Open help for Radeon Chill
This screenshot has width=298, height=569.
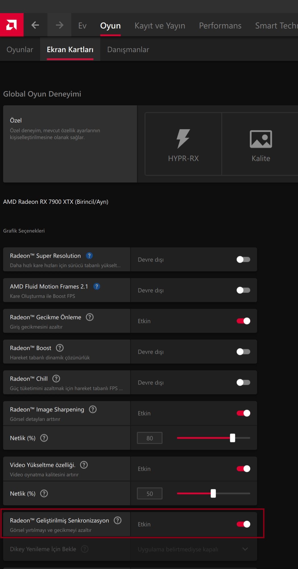[x=56, y=379]
